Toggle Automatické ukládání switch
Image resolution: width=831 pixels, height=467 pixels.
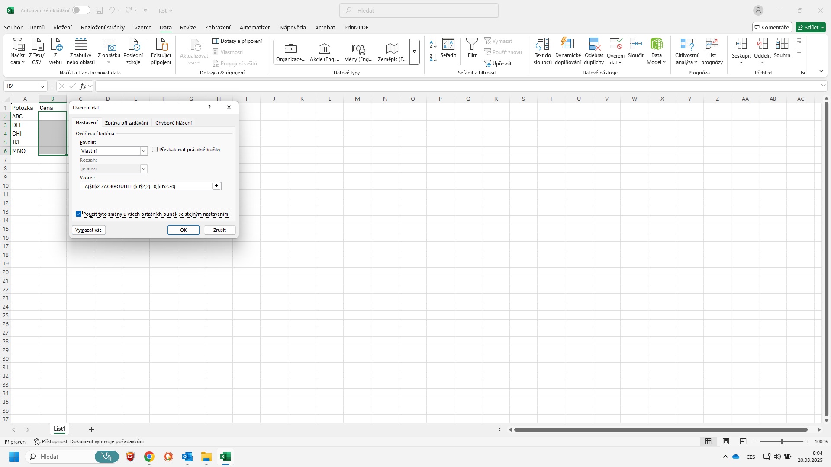[x=81, y=10]
